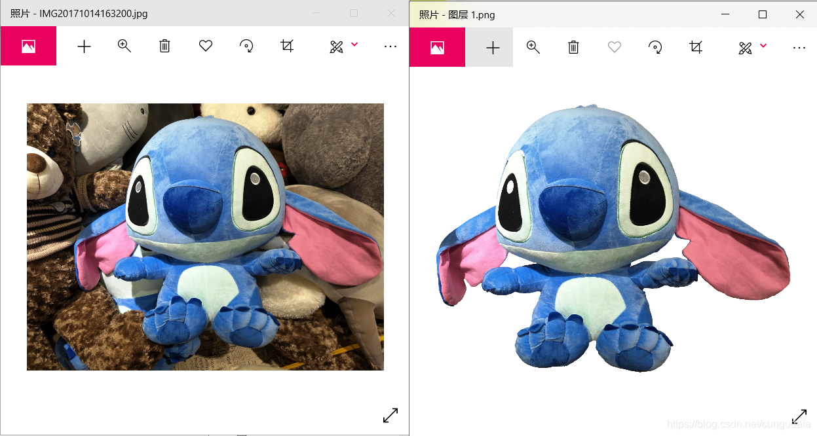This screenshot has width=817, height=436.
Task: Zoom in using the magnifier in IMG20171014163200.jpg window
Action: tap(124, 46)
